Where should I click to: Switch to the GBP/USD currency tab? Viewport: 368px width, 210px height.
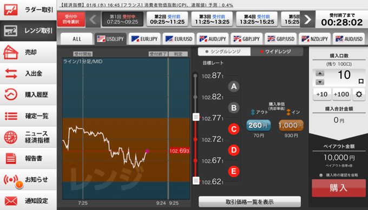click(x=281, y=39)
